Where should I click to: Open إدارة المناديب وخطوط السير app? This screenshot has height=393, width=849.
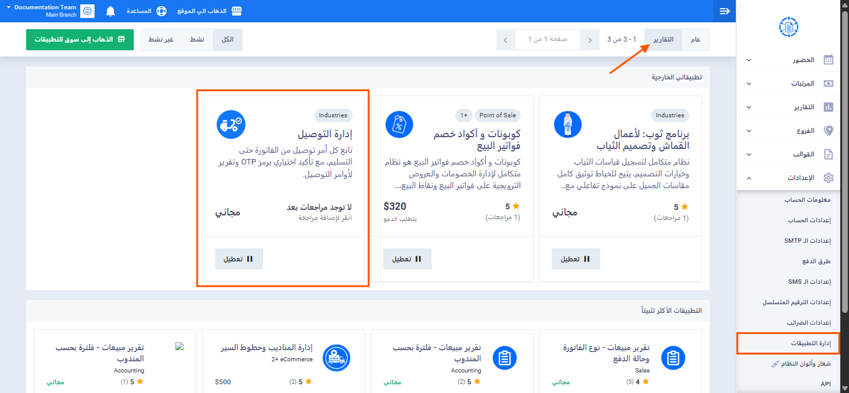pos(267,348)
